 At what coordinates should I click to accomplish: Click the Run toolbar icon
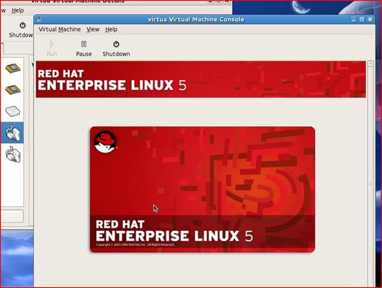(x=52, y=48)
